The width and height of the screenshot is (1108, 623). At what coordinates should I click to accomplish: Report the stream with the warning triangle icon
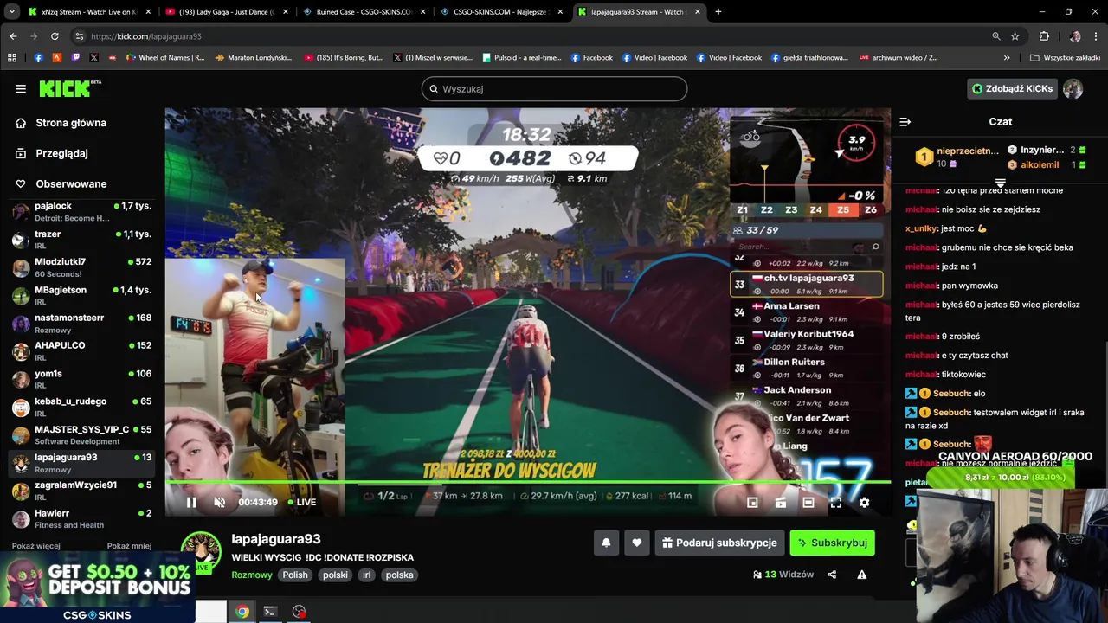click(x=861, y=575)
